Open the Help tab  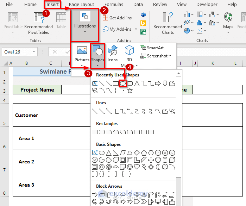tap(232, 4)
